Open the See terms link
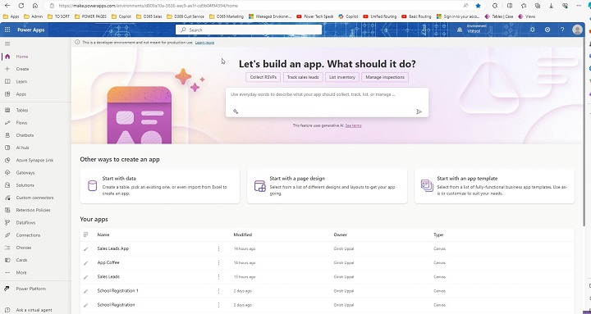Image resolution: width=591 pixels, height=314 pixels. click(353, 125)
